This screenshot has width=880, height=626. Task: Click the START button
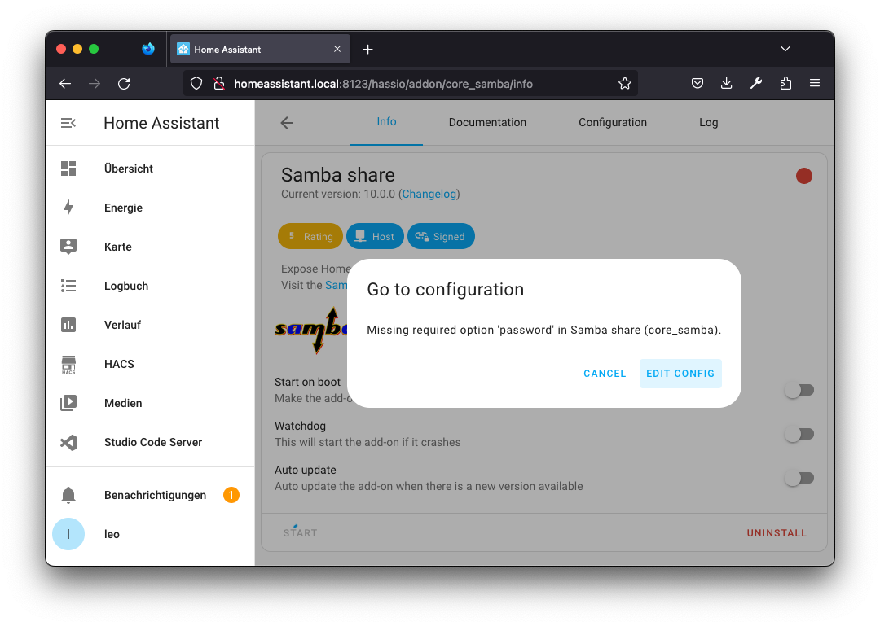click(300, 533)
